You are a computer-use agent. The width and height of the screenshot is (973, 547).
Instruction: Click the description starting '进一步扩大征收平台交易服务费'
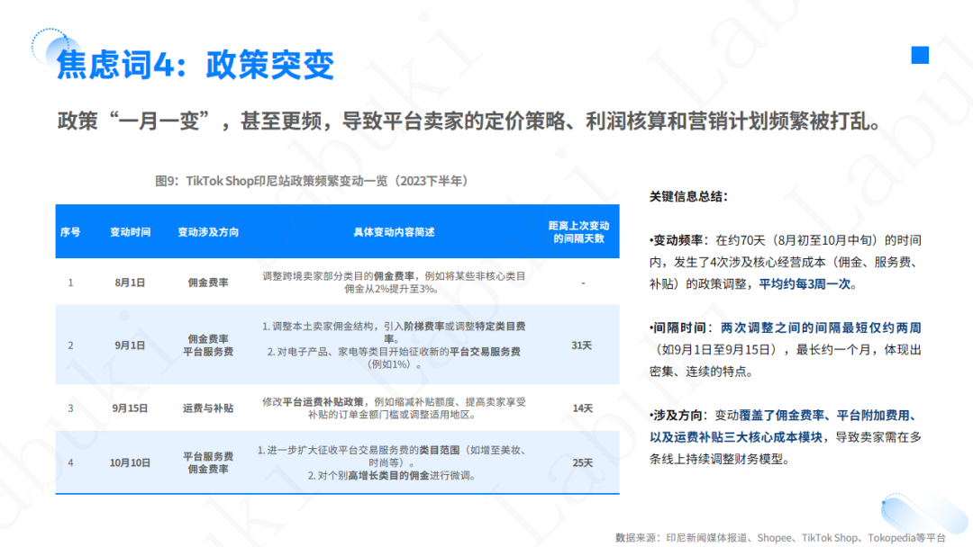394,462
